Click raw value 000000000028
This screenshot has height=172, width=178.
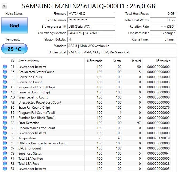pyautogui.click(x=158, y=163)
